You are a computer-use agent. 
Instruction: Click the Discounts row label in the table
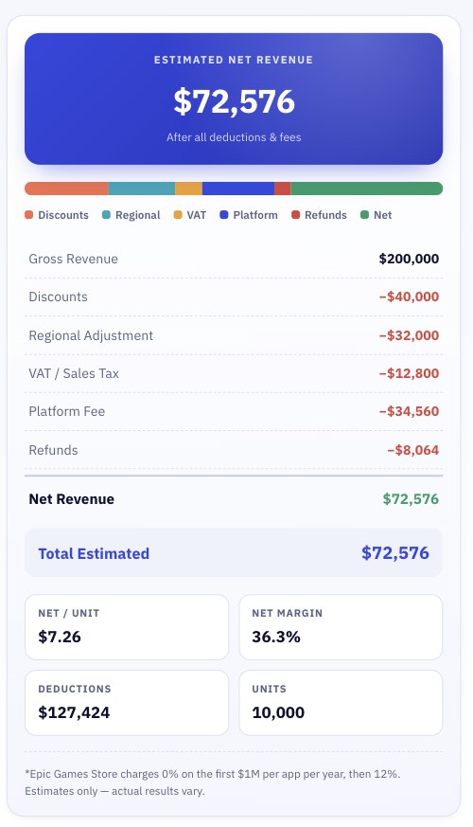[x=58, y=297]
